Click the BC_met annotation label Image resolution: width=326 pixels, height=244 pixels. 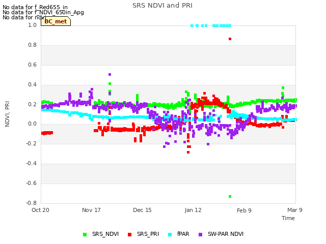click(56, 21)
